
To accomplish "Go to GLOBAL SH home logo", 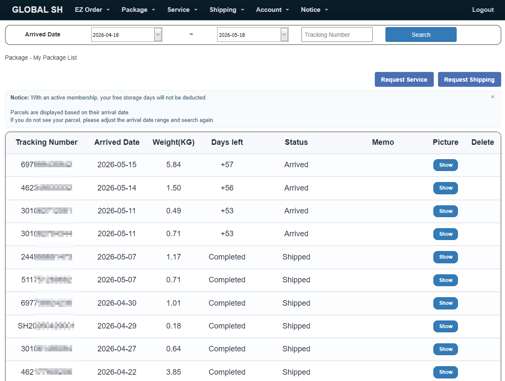I will (x=37, y=10).
